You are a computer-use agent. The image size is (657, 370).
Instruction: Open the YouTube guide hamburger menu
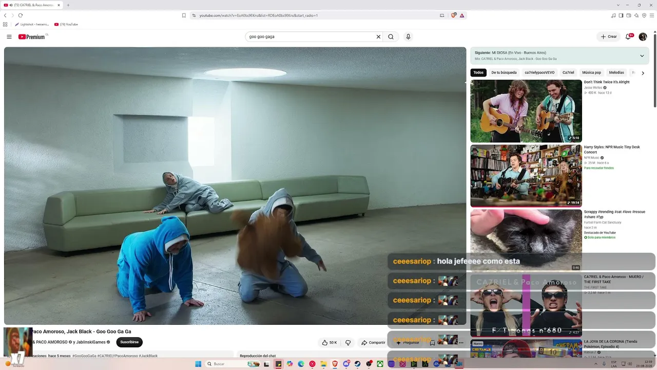(9, 36)
